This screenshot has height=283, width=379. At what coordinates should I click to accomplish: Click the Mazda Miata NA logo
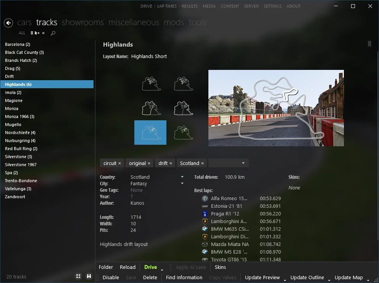205,244
